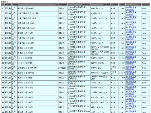
Task: Follow the crm link in row 12
Action: click(131, 78)
